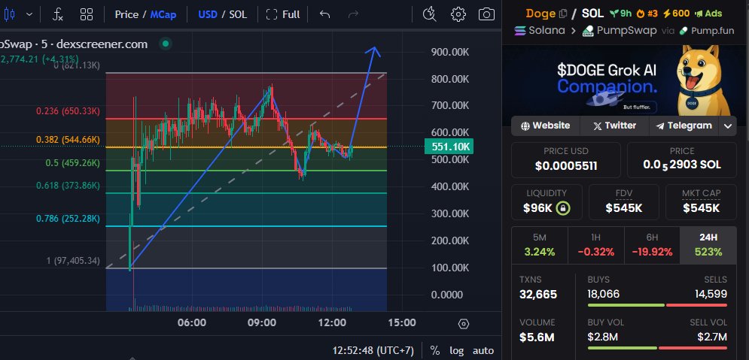Click the red sells ratio bar
Viewport: 749px width, 360px height.
(696, 305)
